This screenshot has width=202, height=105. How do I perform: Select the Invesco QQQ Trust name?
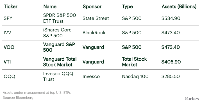[x=58, y=76]
